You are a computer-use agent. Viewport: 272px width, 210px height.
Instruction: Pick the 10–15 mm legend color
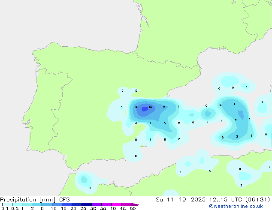pos(57,204)
